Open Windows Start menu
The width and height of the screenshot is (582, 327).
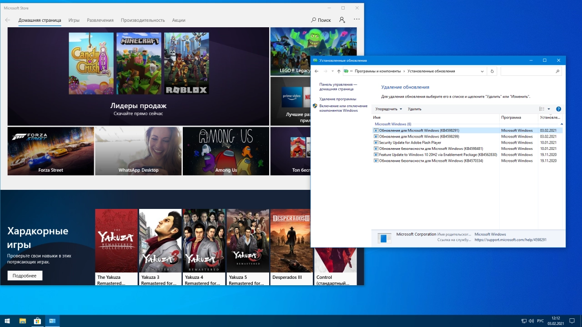7,321
